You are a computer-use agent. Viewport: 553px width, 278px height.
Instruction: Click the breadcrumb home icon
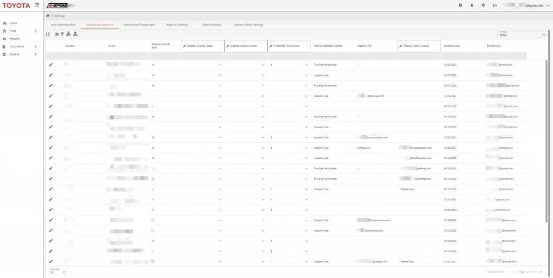coord(48,16)
